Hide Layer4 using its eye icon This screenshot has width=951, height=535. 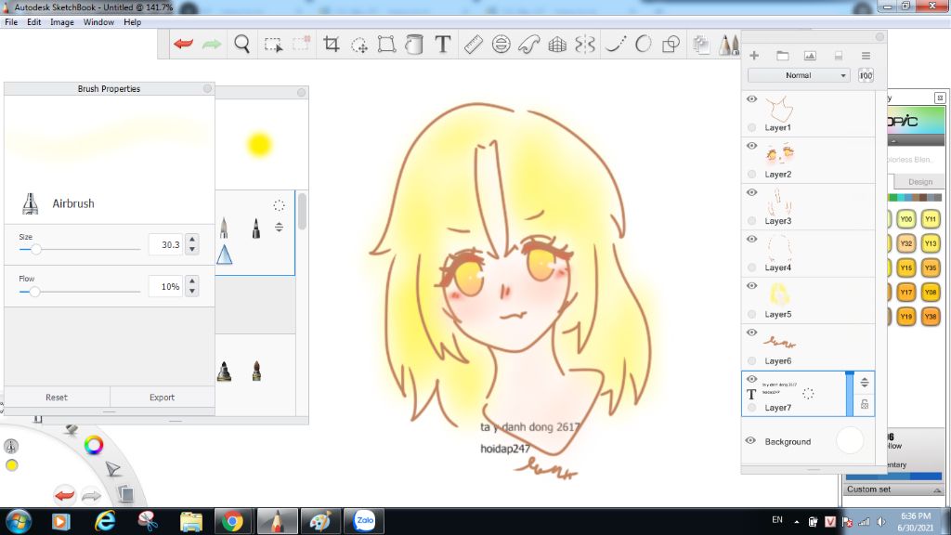(752, 239)
